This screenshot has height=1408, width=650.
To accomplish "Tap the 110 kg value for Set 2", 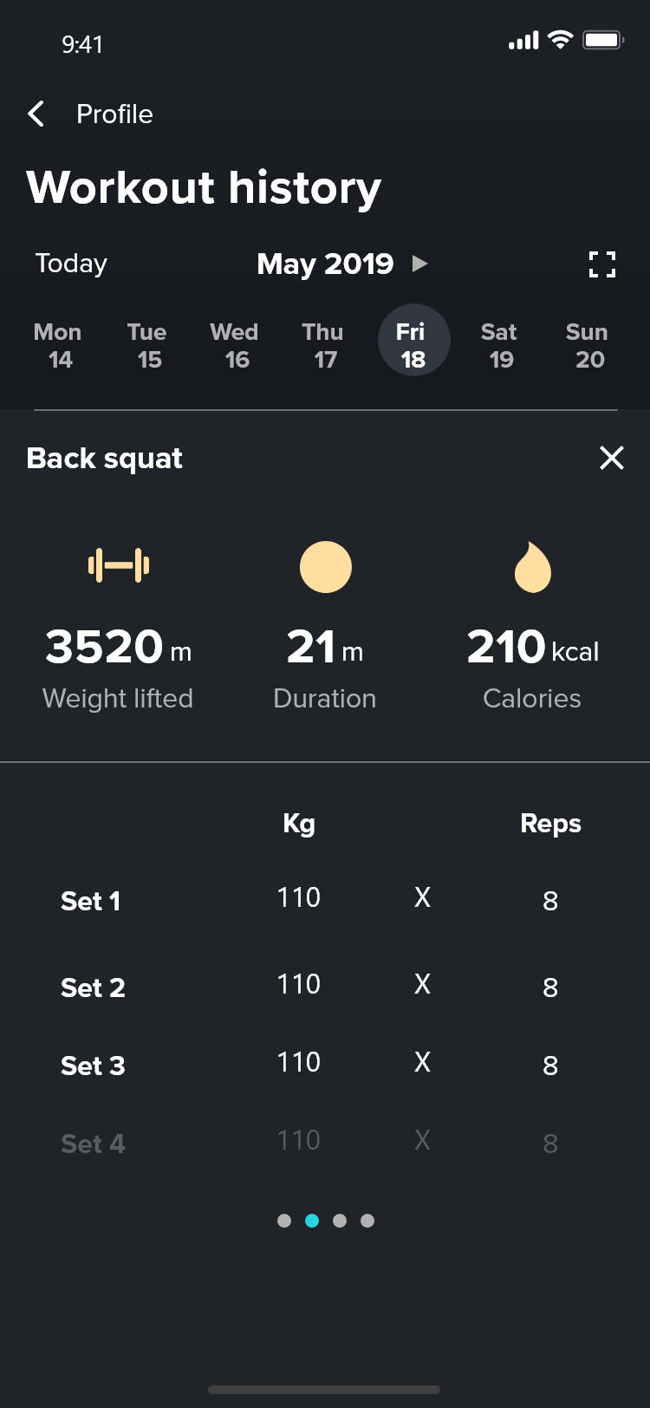I will point(299,985).
